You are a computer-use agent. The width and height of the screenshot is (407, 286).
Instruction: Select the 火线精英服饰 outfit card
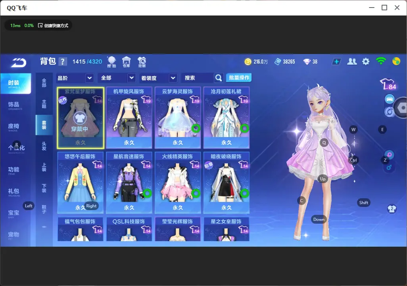pos(178,183)
